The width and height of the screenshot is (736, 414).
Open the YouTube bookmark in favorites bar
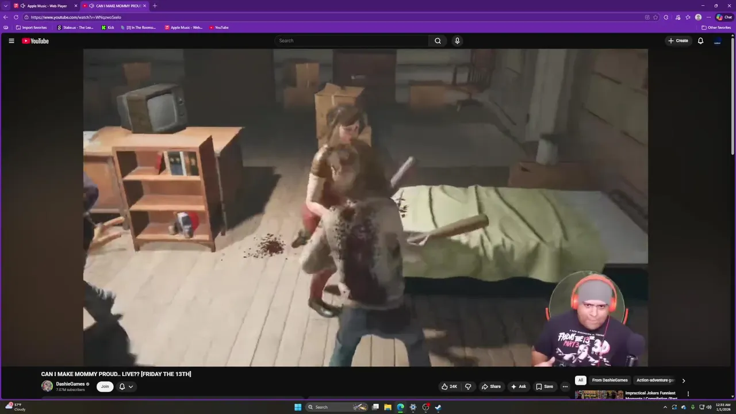218,28
